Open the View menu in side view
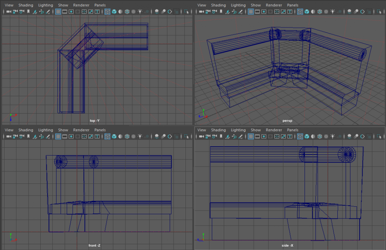Viewport: 386px width, 250px height. [202, 130]
